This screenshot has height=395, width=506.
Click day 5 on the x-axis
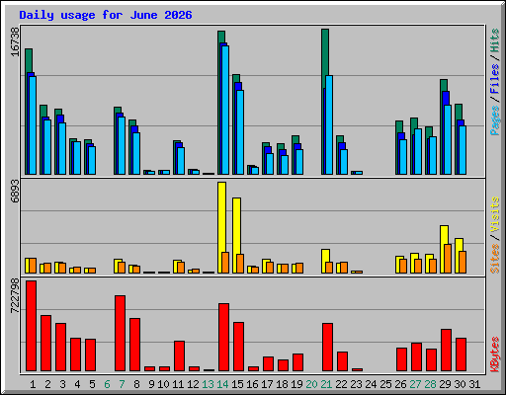coord(92,384)
